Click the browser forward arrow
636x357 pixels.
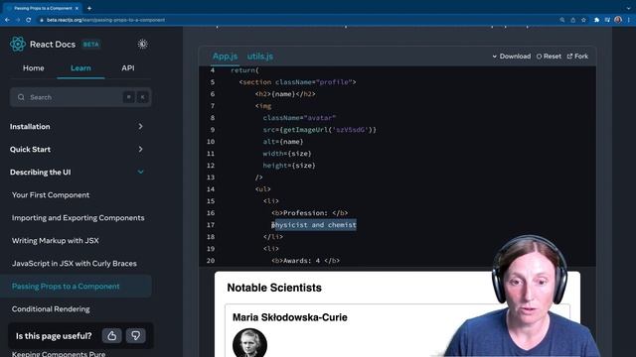(x=18, y=20)
